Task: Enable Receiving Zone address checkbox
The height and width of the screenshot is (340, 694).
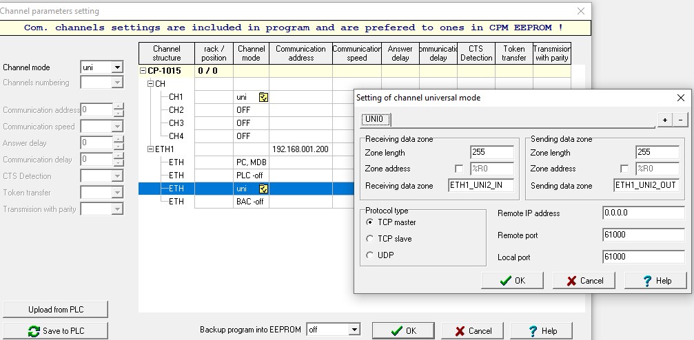Action: [x=459, y=169]
